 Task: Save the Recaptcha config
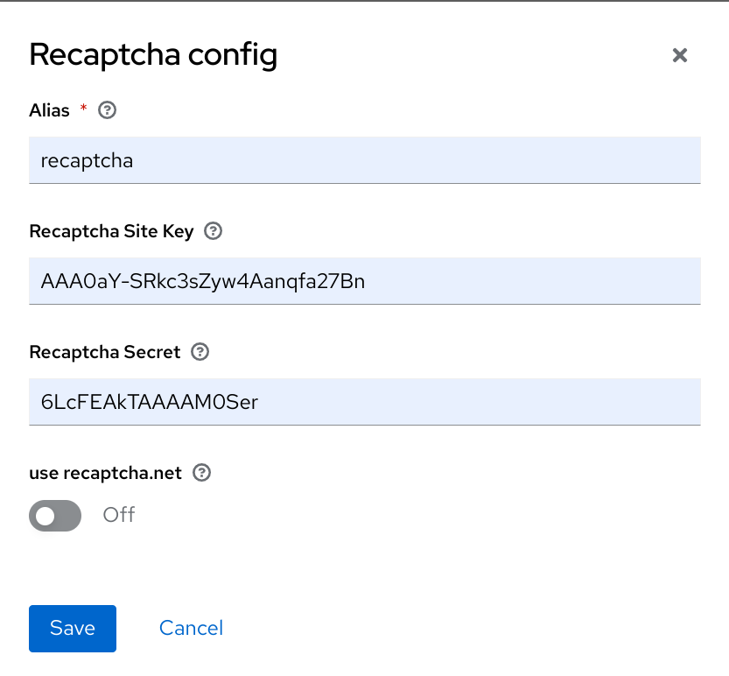(x=72, y=628)
